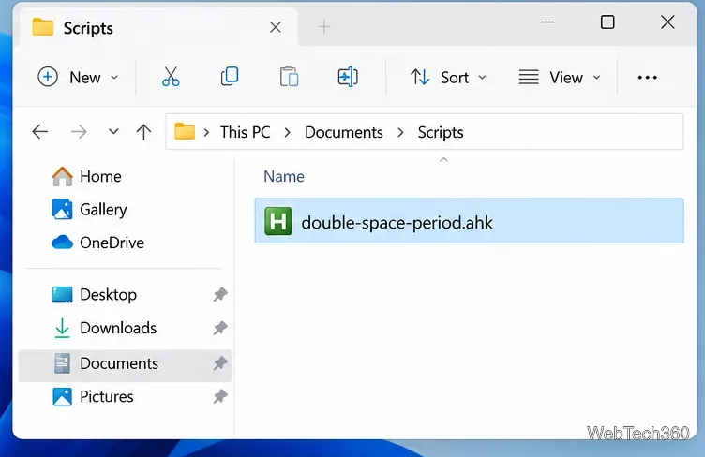Click the Paste clipboard icon
Viewport: 705px width, 457px height.
(x=289, y=77)
